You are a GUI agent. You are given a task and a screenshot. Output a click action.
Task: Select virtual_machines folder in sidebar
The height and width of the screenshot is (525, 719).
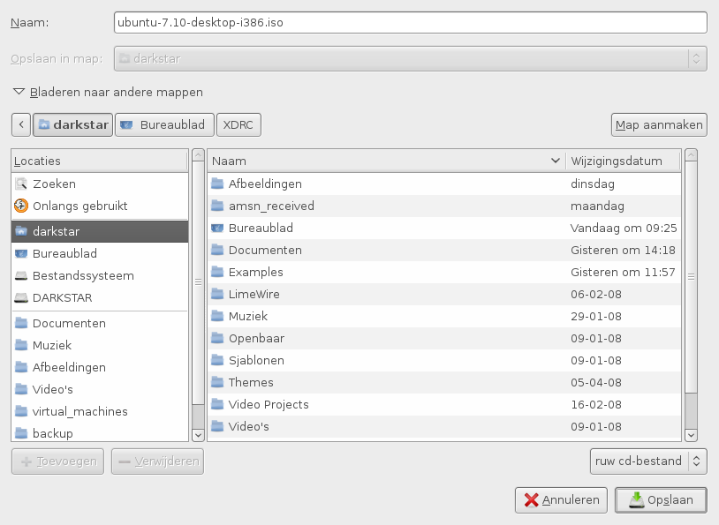79,412
